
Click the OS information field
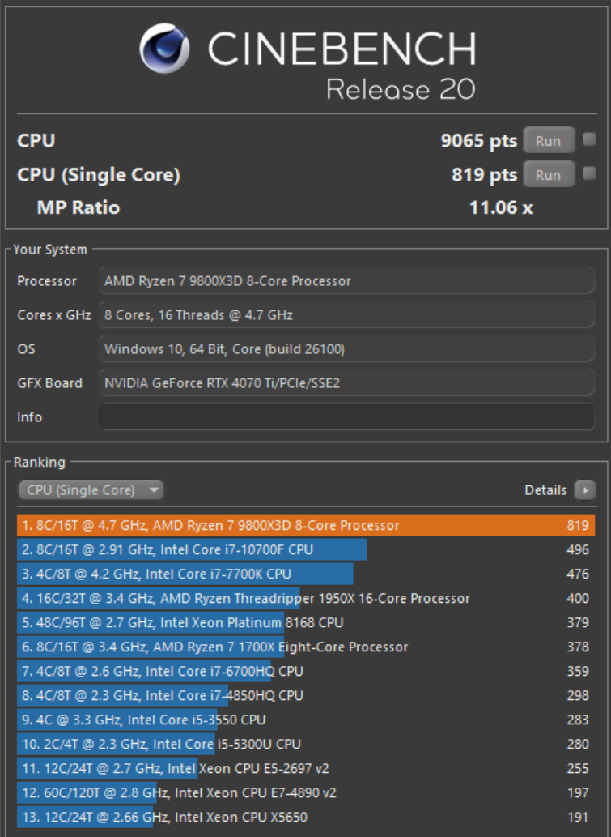tap(346, 349)
